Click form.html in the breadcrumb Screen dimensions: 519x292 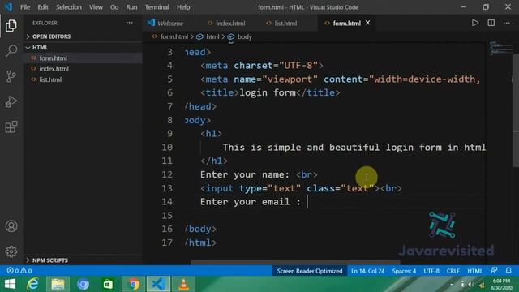[x=174, y=36]
